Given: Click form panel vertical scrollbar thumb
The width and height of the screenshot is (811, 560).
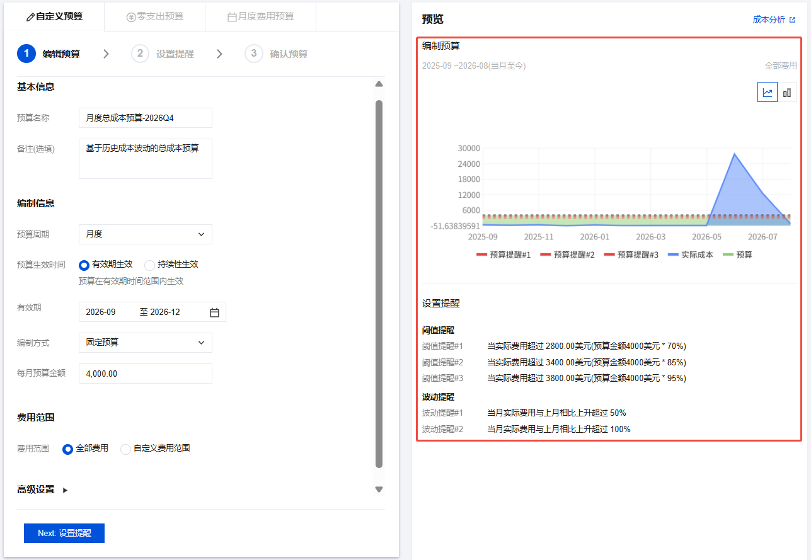Looking at the screenshot, I should (x=379, y=283).
